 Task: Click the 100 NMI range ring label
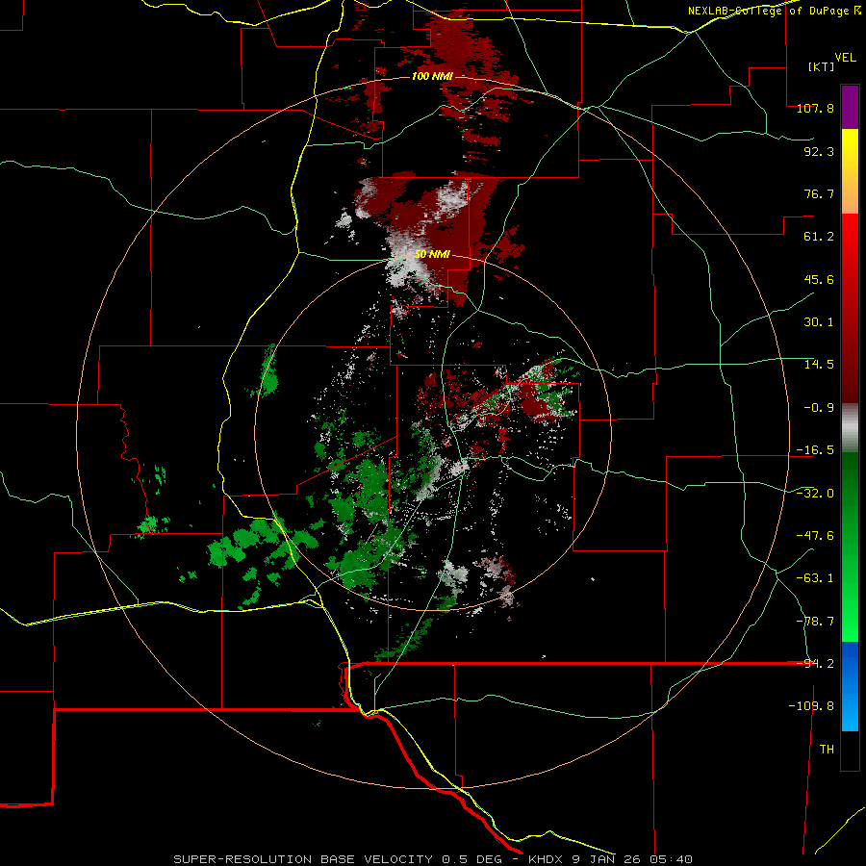(432, 76)
